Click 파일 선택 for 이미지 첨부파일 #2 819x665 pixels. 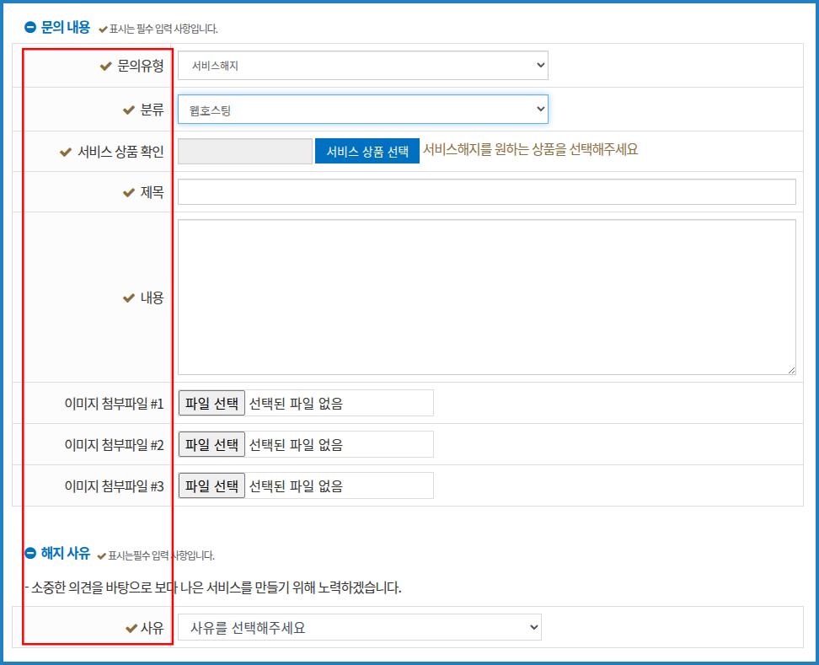coord(211,444)
